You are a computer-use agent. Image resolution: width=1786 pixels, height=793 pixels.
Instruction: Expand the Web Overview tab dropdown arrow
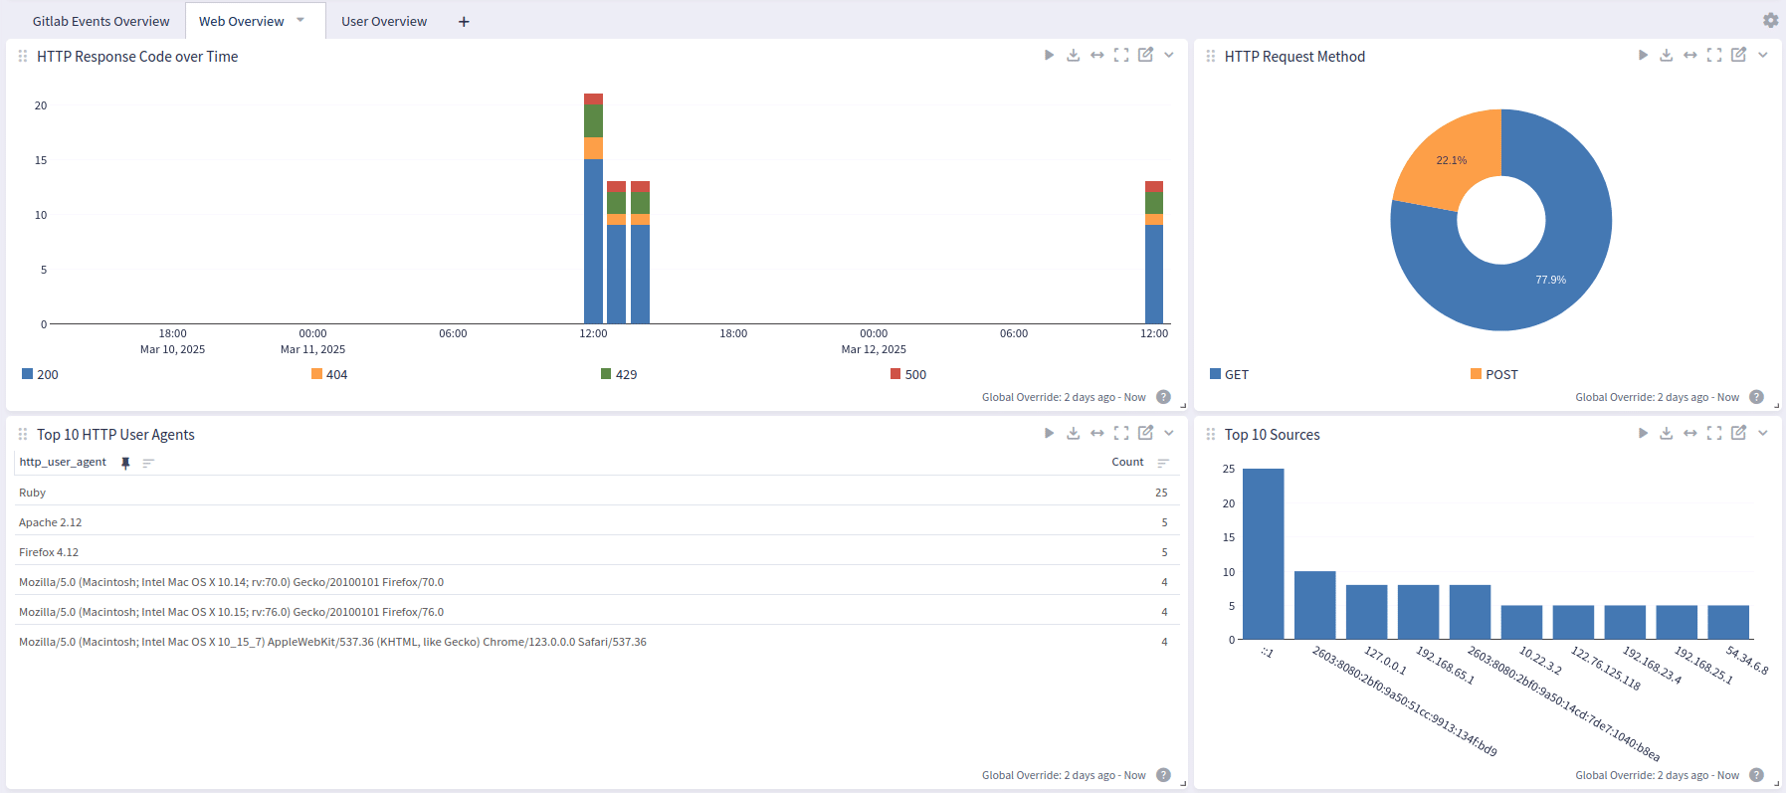pos(300,21)
